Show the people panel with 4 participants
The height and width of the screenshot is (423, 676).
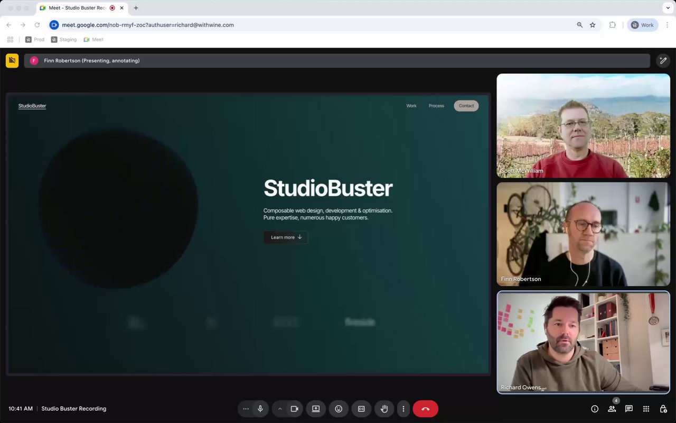point(612,409)
